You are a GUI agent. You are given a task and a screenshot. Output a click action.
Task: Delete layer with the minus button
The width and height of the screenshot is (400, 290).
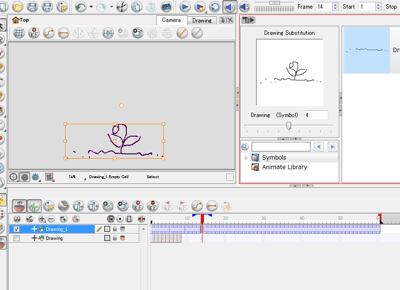click(x=51, y=219)
